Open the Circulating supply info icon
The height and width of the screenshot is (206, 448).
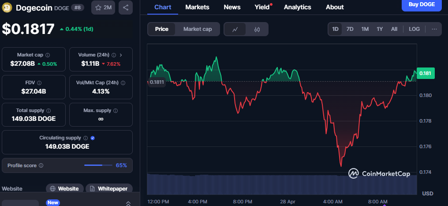pyautogui.click(x=85, y=138)
